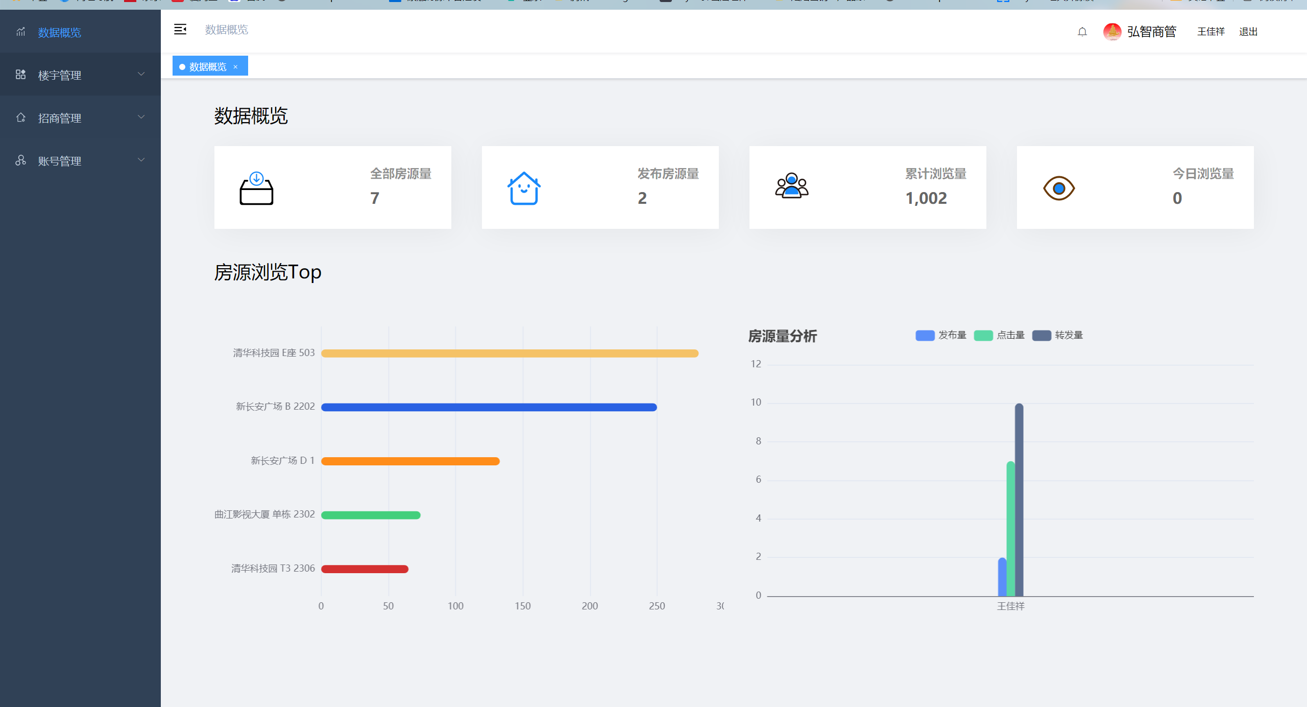The image size is (1307, 707).
Task: Click the 曲江影视大厦 单栋 2302 label
Action: tap(264, 514)
